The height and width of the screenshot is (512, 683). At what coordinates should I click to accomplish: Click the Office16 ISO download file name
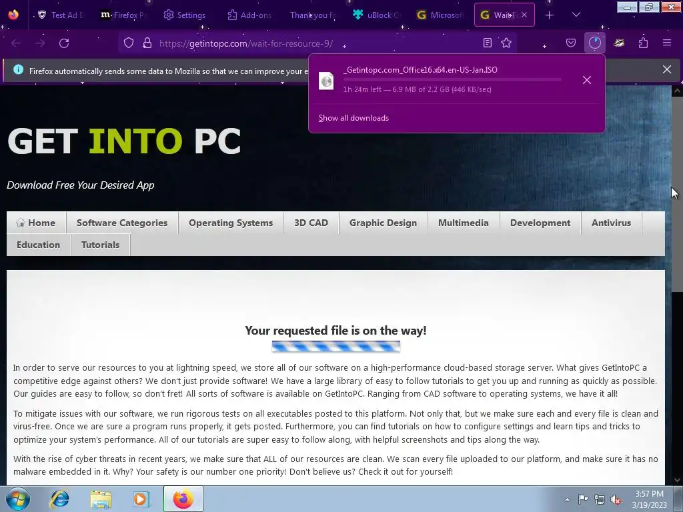(420, 69)
